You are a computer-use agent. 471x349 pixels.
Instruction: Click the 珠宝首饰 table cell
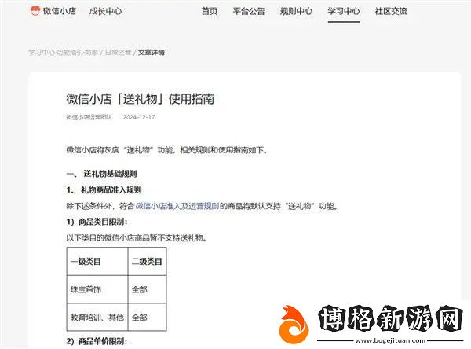click(x=97, y=289)
